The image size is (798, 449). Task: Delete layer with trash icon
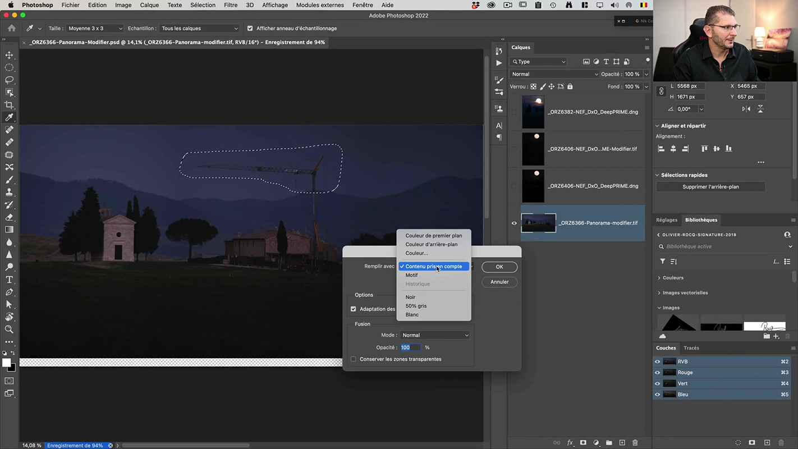[x=635, y=443]
